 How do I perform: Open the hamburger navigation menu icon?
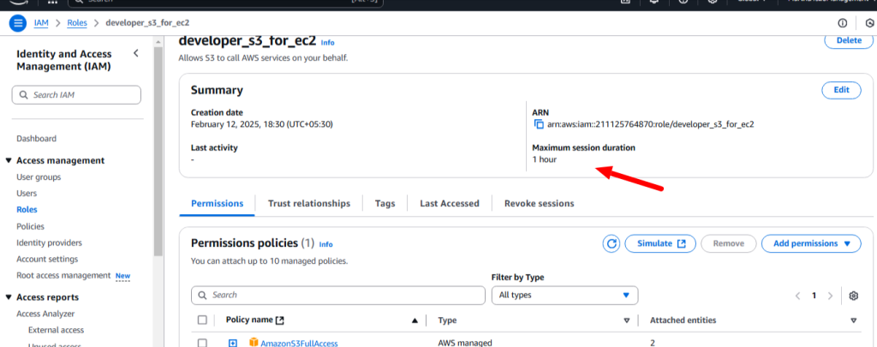(18, 23)
